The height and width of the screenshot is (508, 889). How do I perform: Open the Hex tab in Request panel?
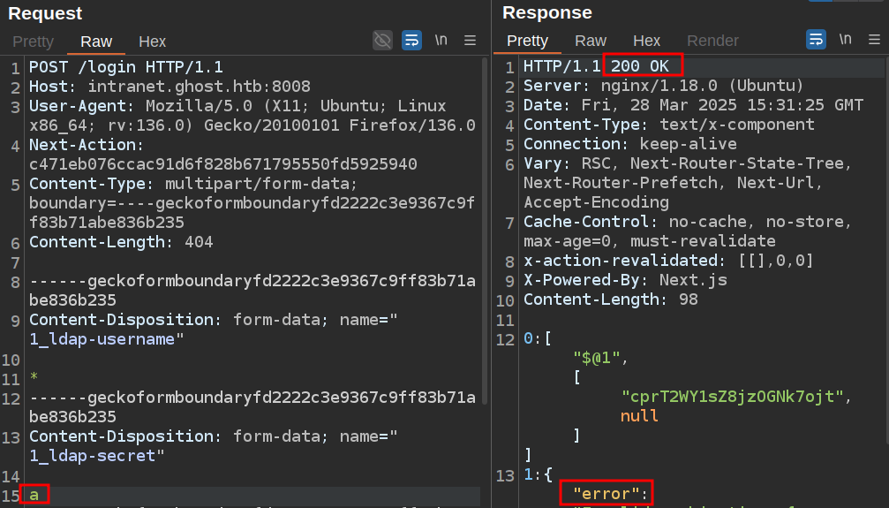point(152,42)
